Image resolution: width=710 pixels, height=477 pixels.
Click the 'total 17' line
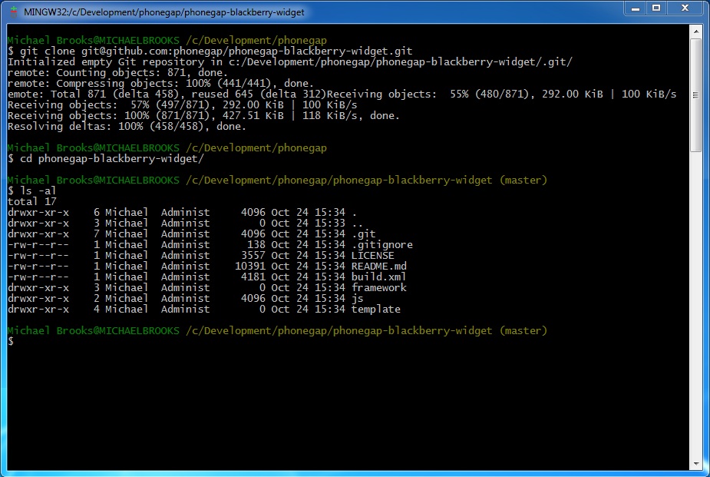click(x=31, y=202)
